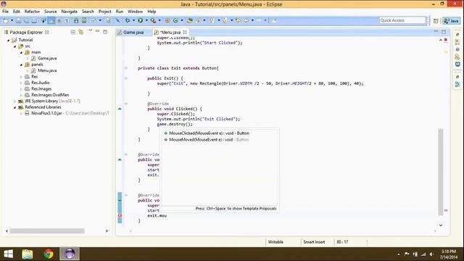This screenshot has height=261, width=464.
Task: Collapse the Referenced Libraries node
Action: [x=14, y=108]
